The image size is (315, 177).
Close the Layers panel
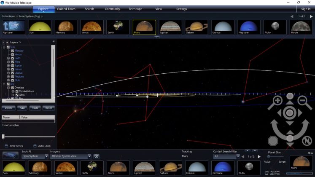pyautogui.click(x=54, y=41)
